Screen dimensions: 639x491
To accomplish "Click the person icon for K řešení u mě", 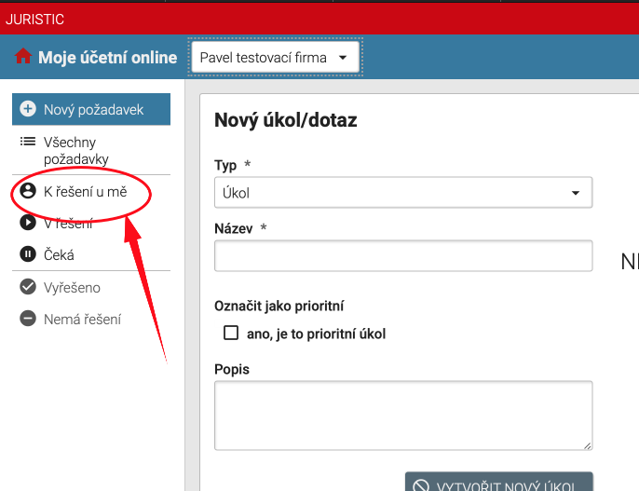I will 28,192.
